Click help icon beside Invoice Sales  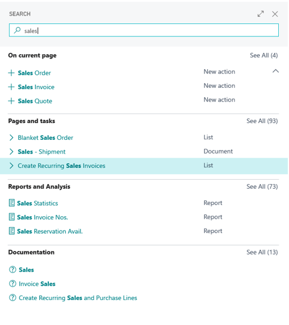[x=13, y=284]
